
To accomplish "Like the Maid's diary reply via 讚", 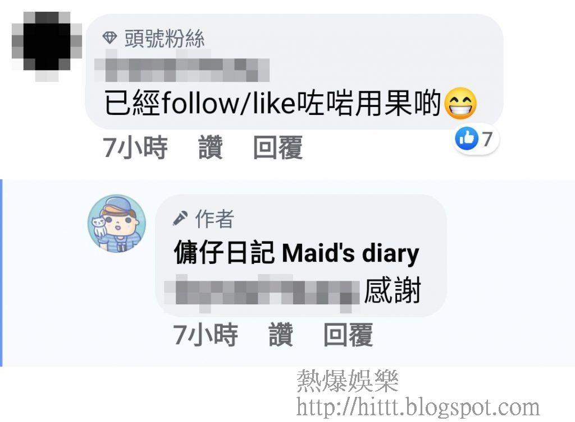I will 281,335.
